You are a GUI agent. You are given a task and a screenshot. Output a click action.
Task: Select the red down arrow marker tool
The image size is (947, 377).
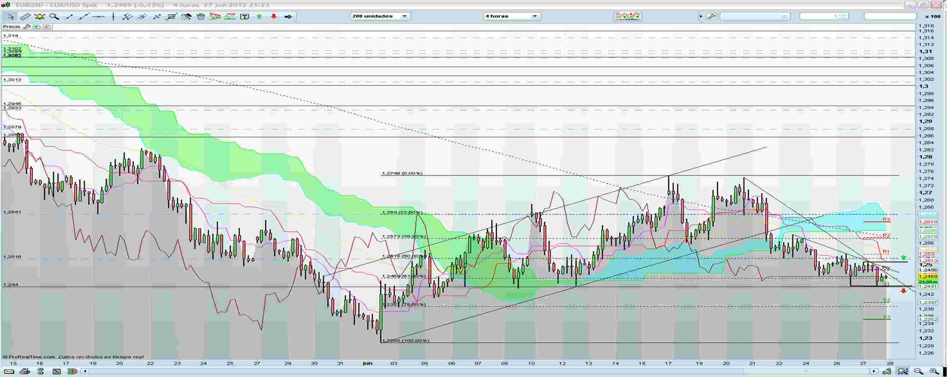pyautogui.click(x=274, y=16)
